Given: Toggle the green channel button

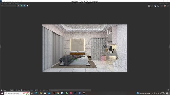Looking at the screenshot, I should [x=21, y=6].
